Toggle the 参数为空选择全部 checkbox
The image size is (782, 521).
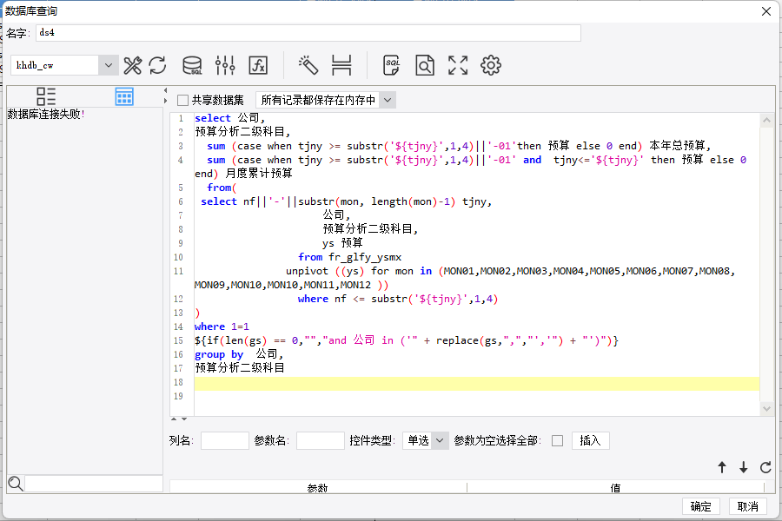[x=558, y=441]
